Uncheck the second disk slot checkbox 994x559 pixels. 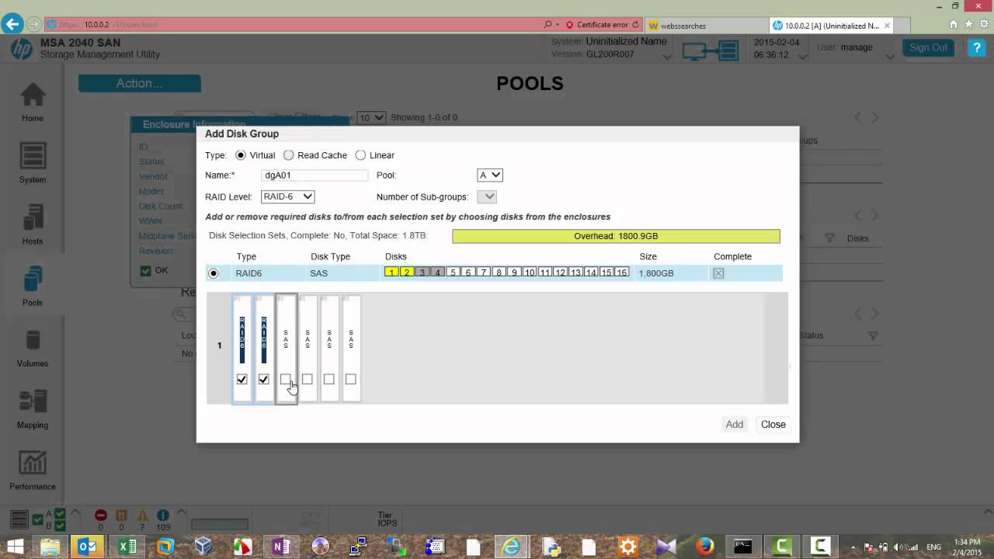pos(263,380)
